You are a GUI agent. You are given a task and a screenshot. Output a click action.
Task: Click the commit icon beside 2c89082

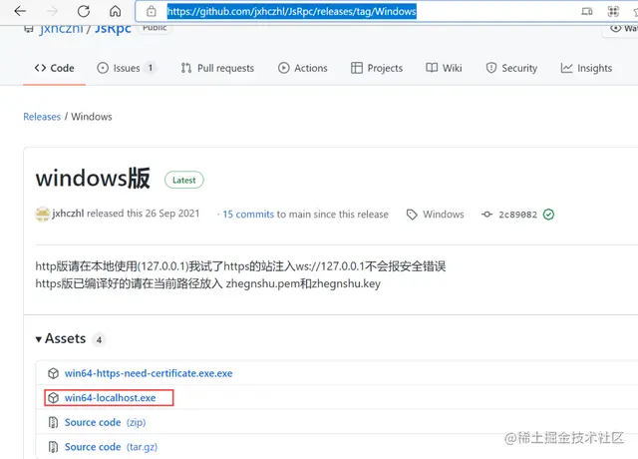[x=486, y=215]
